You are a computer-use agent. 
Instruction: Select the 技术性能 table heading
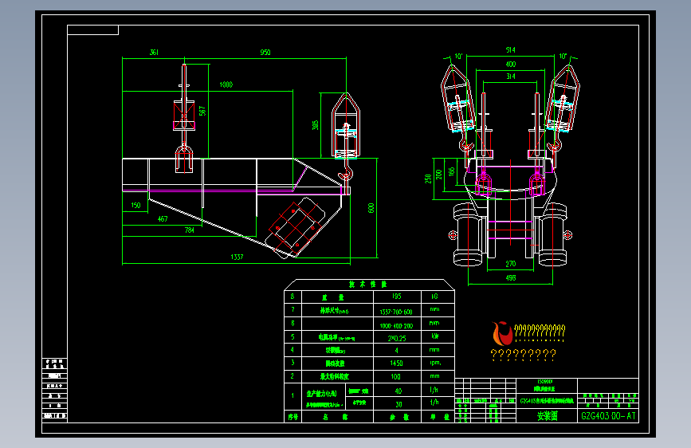pos(367,285)
